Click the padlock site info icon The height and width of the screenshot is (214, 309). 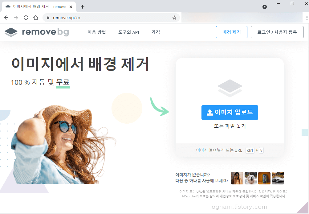48,18
